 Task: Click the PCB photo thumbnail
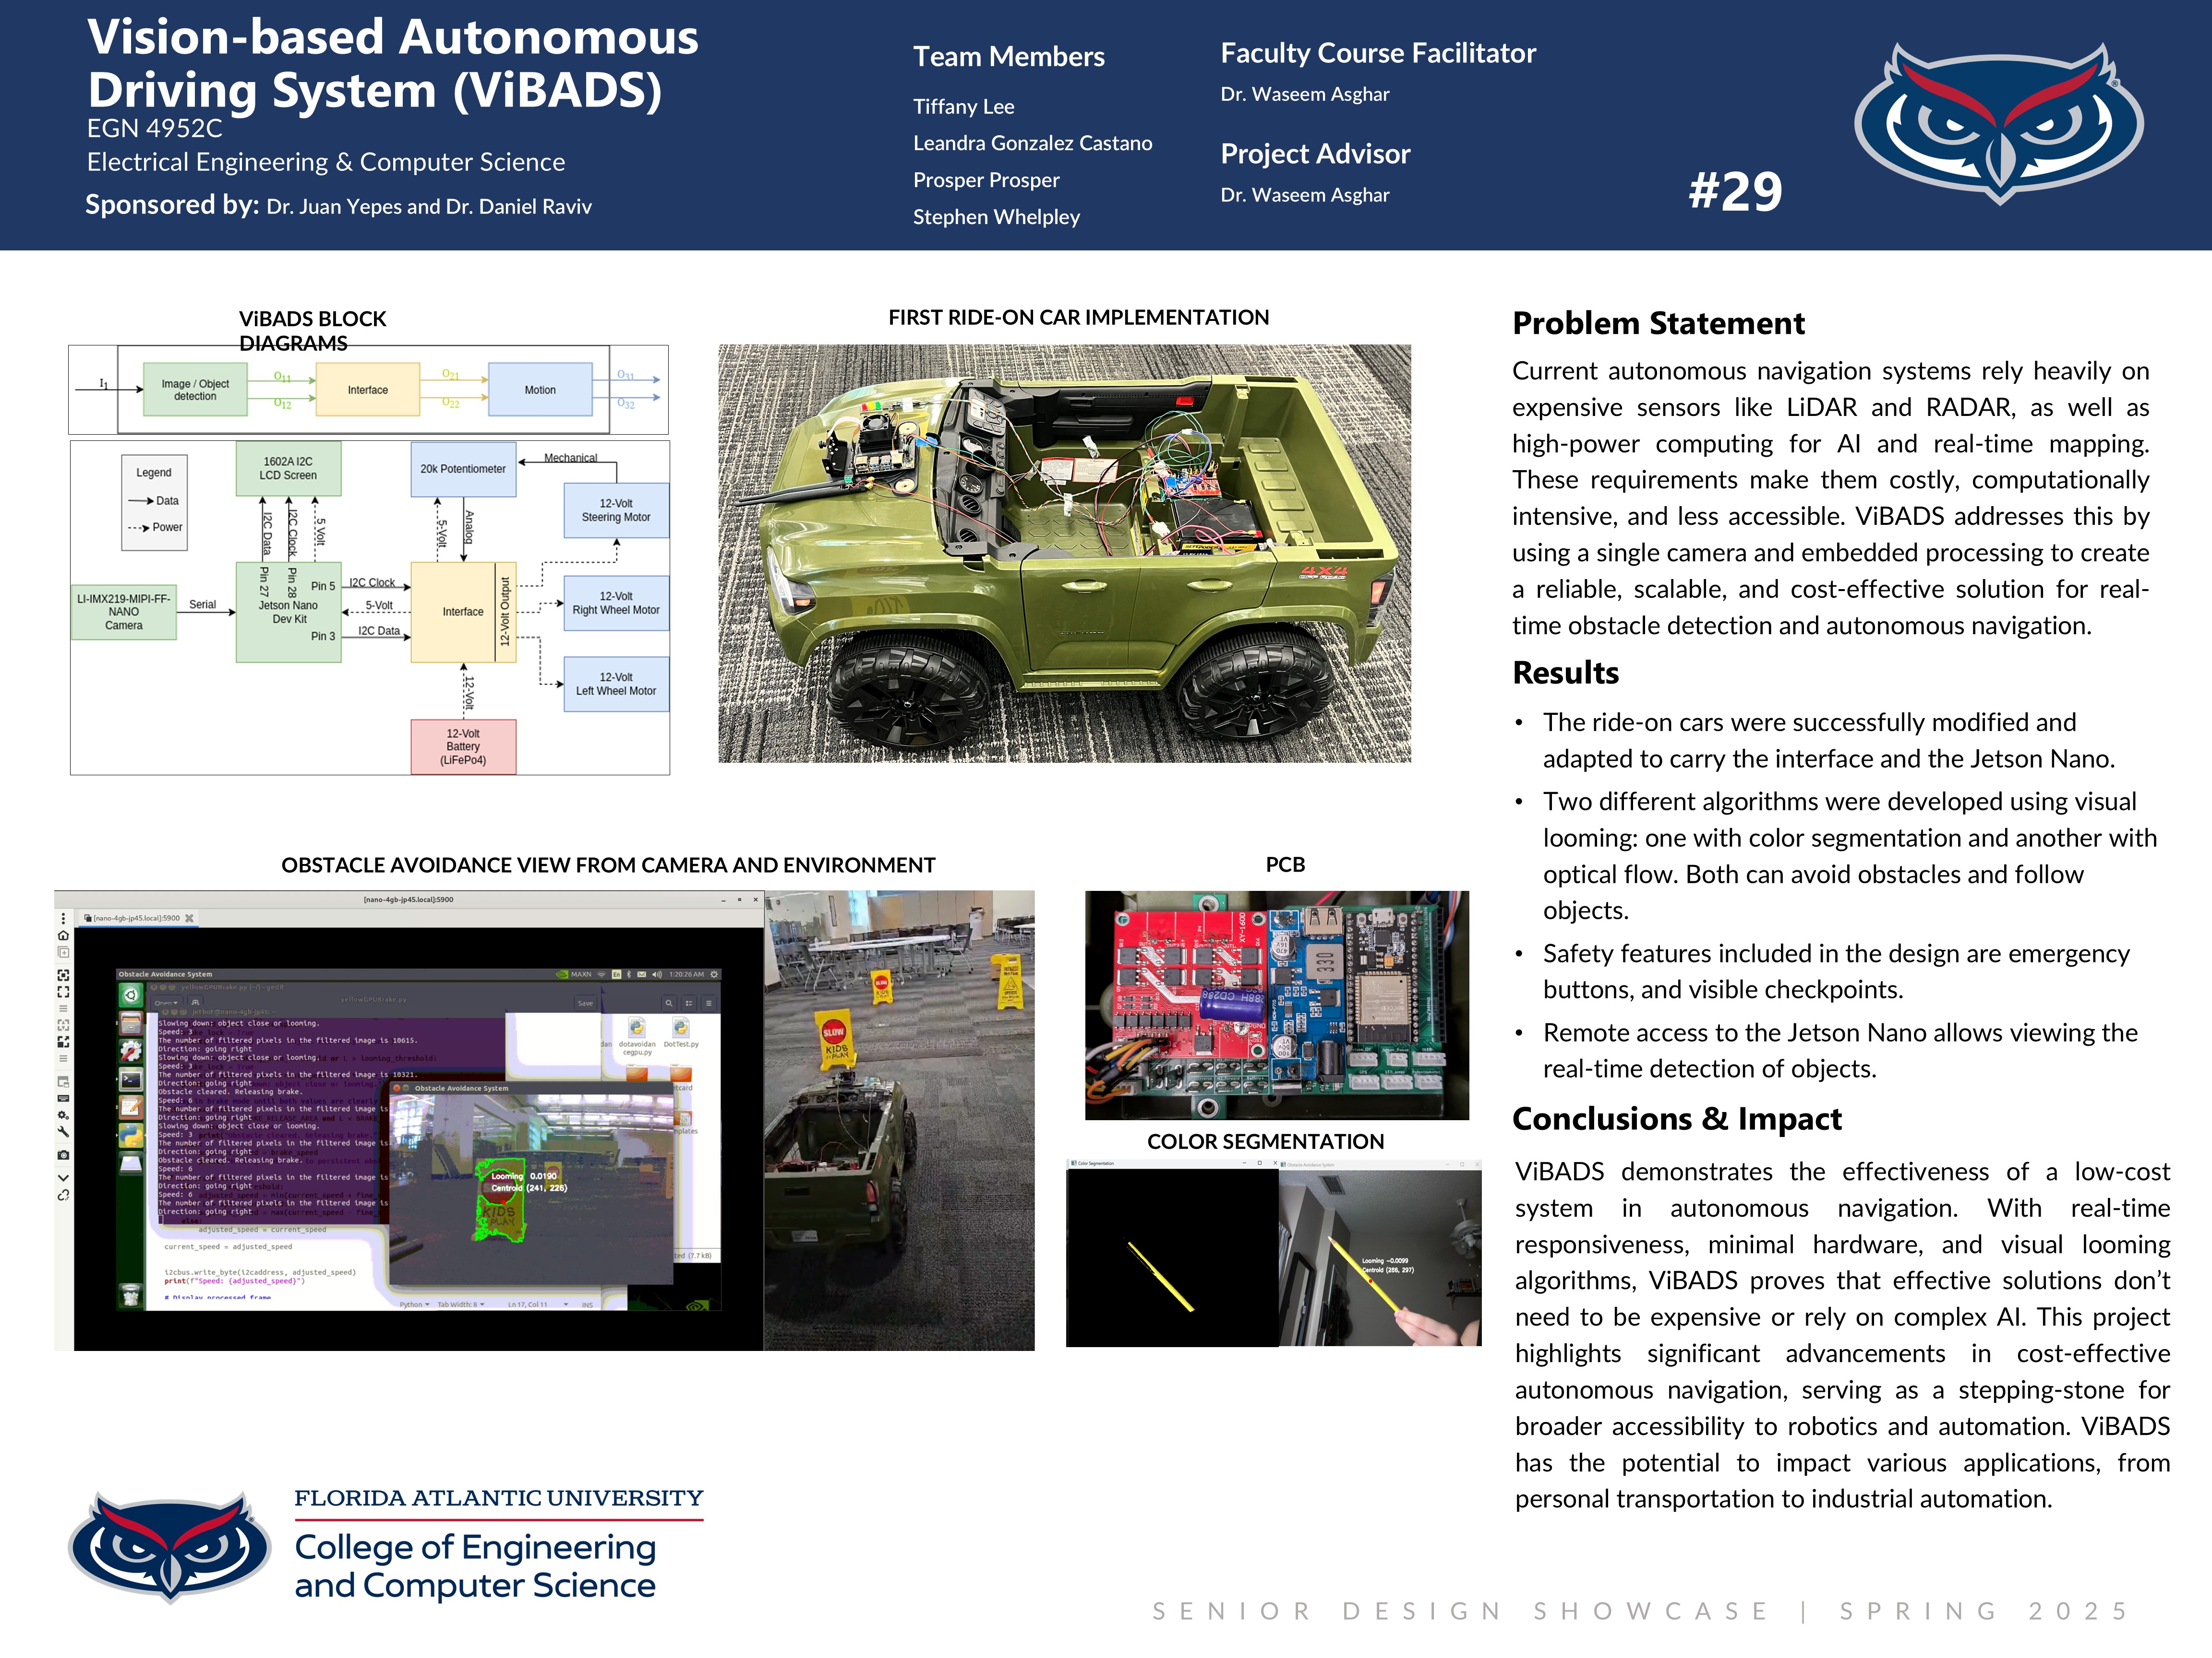tap(1276, 1005)
